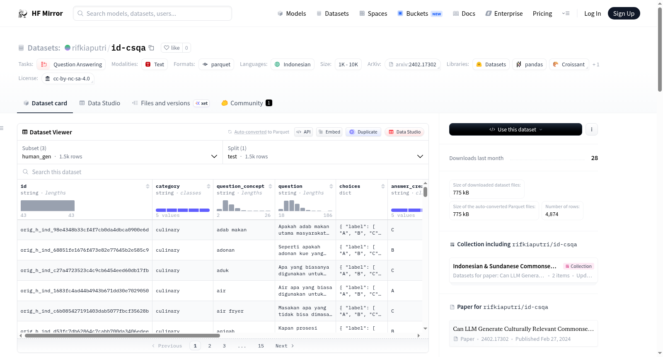
Task: Select the pandas library tag
Action: [530, 64]
